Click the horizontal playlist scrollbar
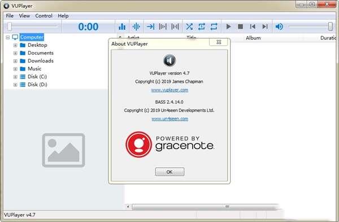The image size is (339, 222). coord(205,207)
